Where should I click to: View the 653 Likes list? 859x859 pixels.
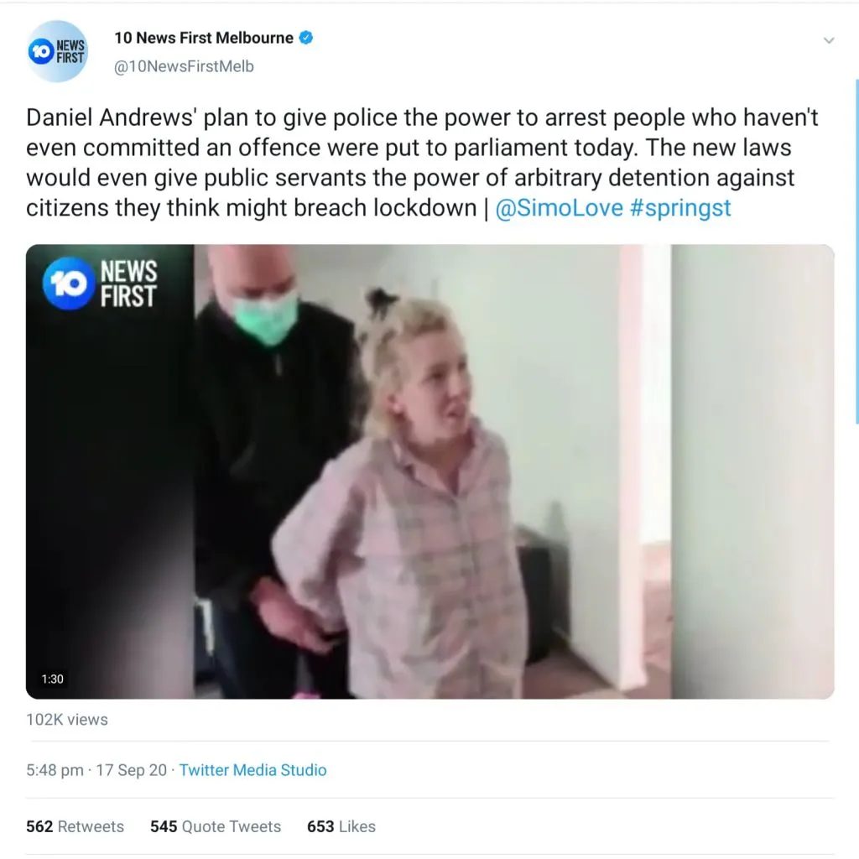[341, 826]
